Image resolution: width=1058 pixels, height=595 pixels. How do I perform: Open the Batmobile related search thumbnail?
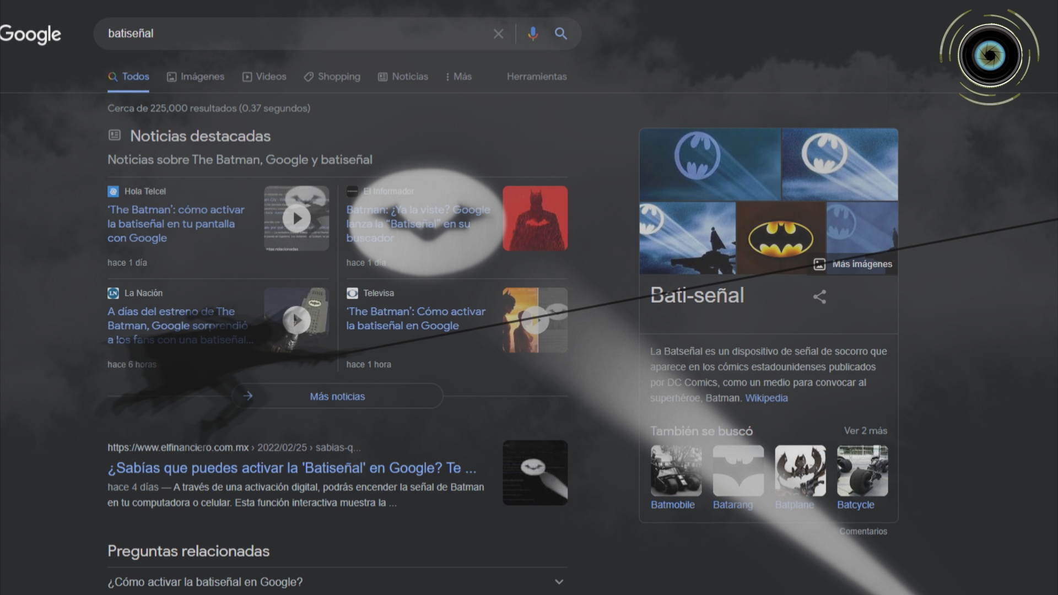(676, 472)
